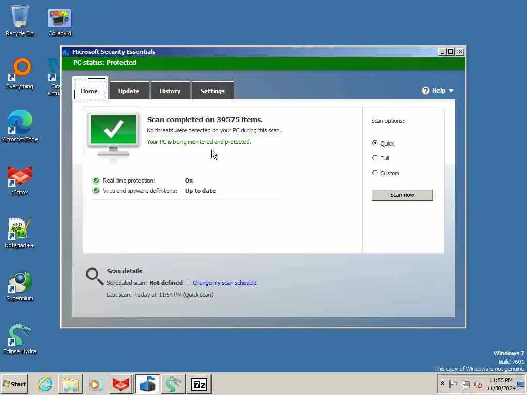Screen dimensions: 527x395
Task: Click 'Not defined' scheduled scan value
Action: point(166,283)
